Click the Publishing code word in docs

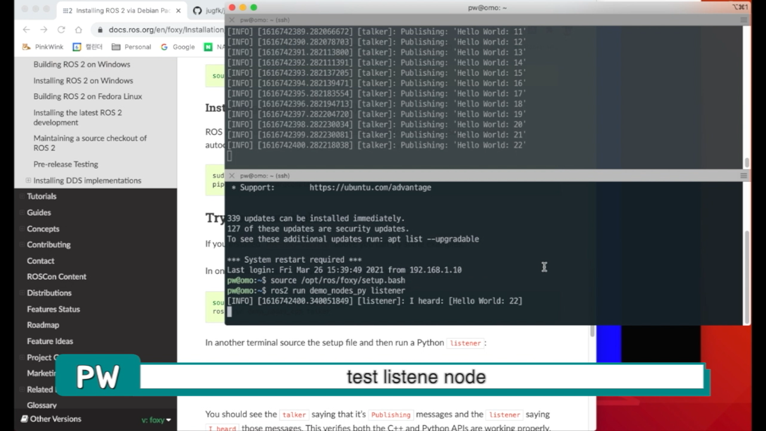click(x=391, y=414)
